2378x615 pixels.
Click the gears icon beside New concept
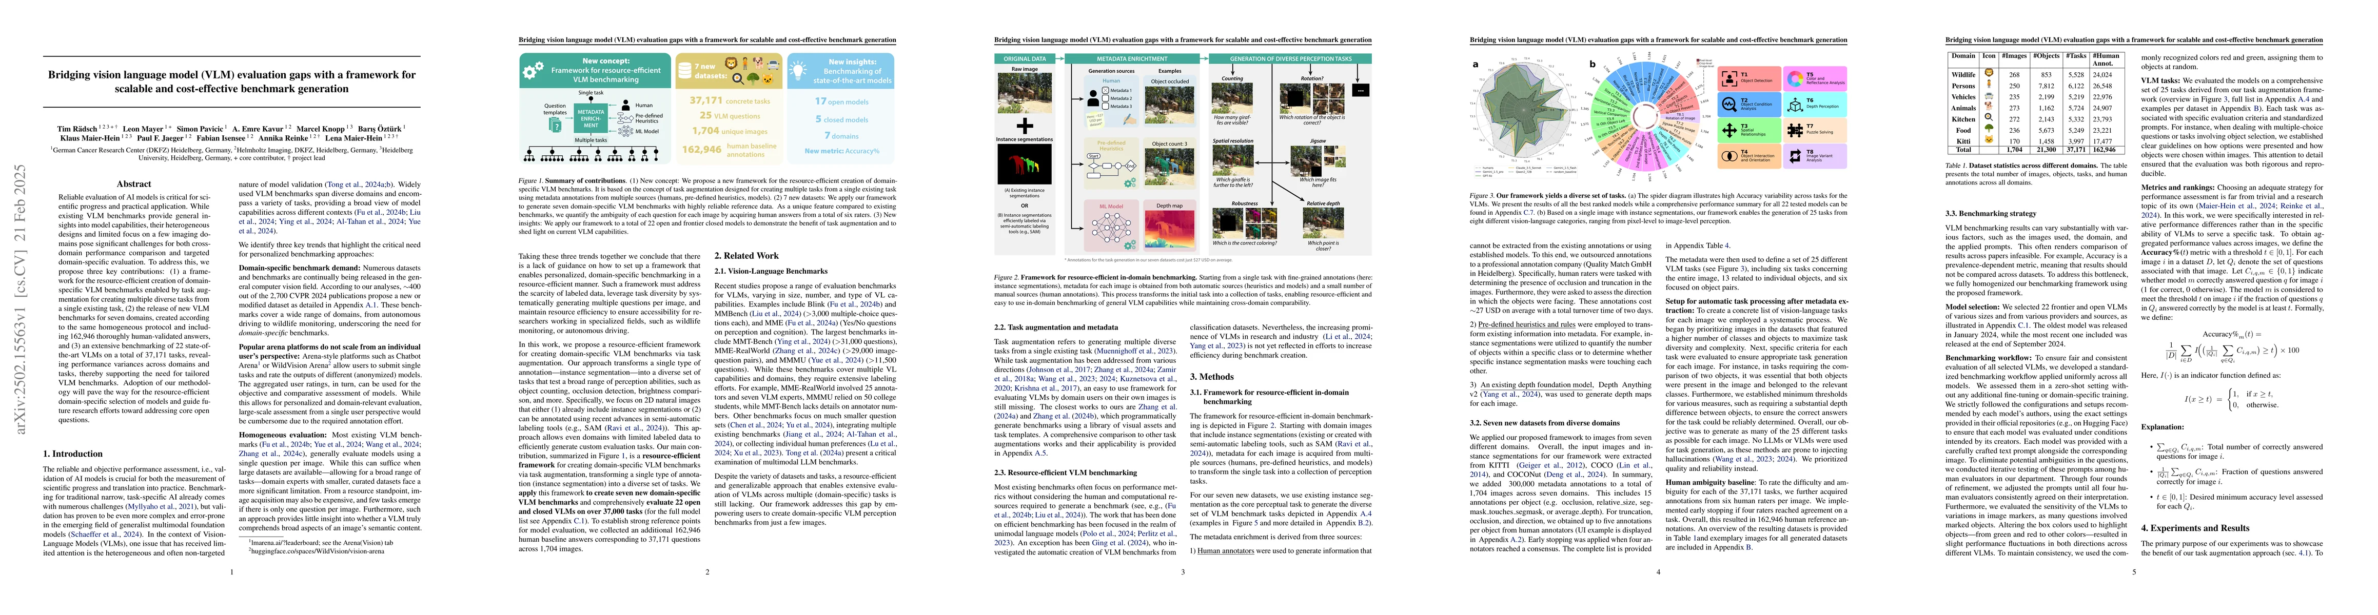coord(533,70)
